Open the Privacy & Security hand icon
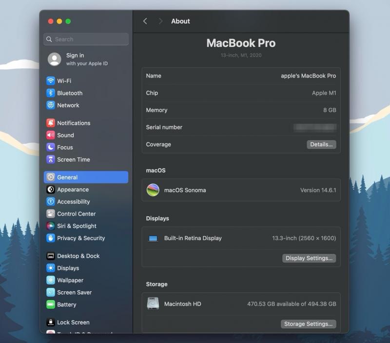Viewport: 390px width, 343px height. pyautogui.click(x=51, y=238)
